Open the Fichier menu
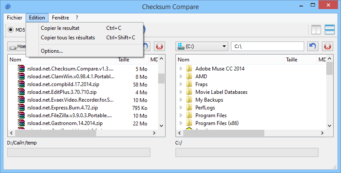 pyautogui.click(x=15, y=18)
